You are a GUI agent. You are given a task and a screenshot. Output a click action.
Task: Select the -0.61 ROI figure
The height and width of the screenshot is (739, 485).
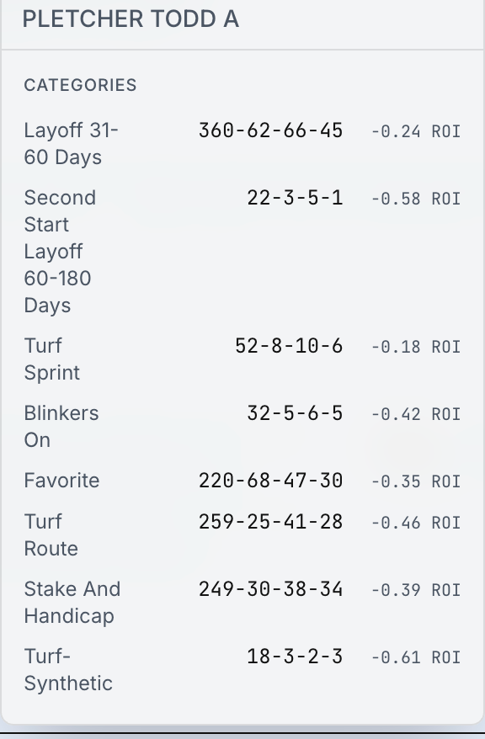[416, 657]
